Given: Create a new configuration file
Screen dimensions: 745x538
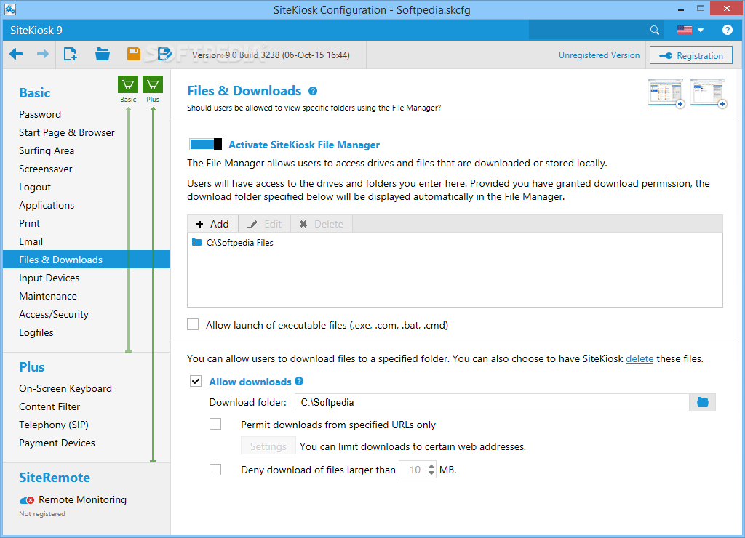Looking at the screenshot, I should (x=71, y=54).
